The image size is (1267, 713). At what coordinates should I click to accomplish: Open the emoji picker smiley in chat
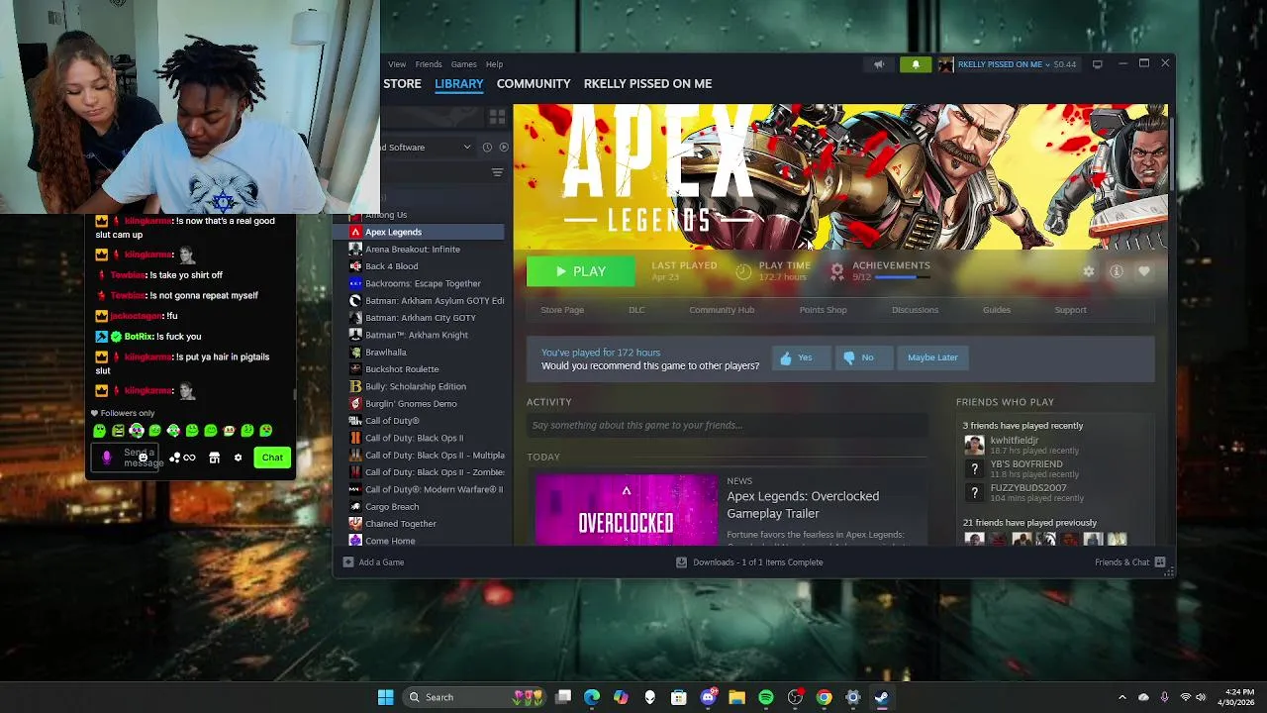143,458
